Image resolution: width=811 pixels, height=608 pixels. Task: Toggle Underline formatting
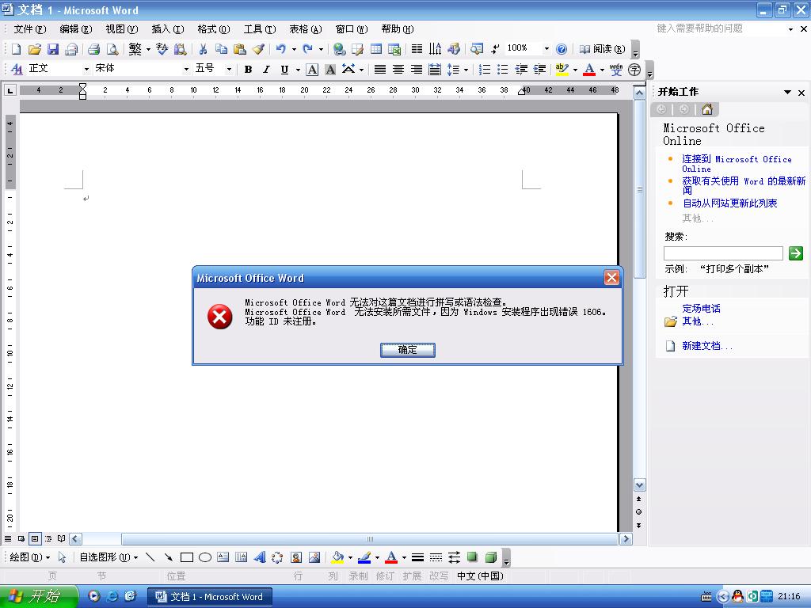(x=284, y=70)
